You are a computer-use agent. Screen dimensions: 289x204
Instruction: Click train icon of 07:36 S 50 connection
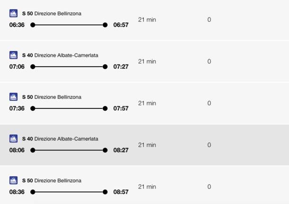13,97
